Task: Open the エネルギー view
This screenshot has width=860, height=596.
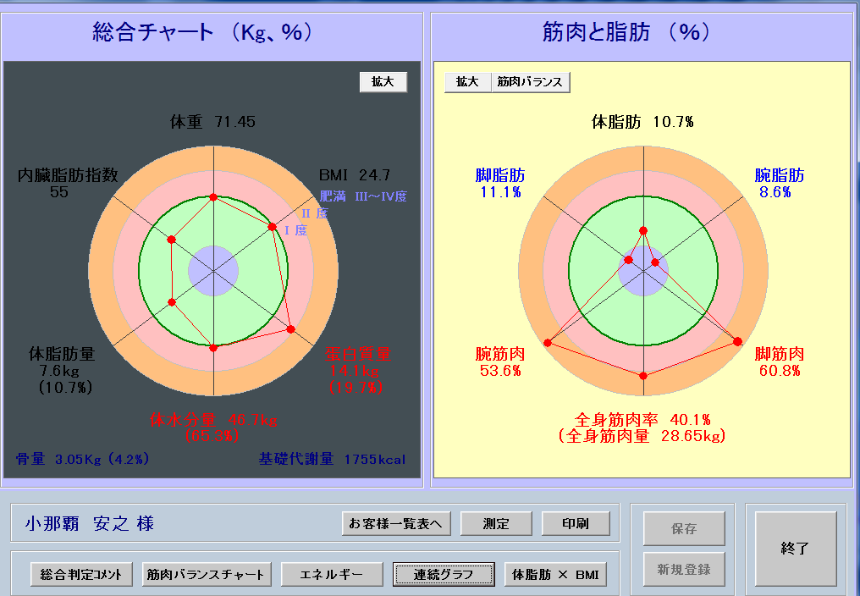Action: pyautogui.click(x=331, y=575)
